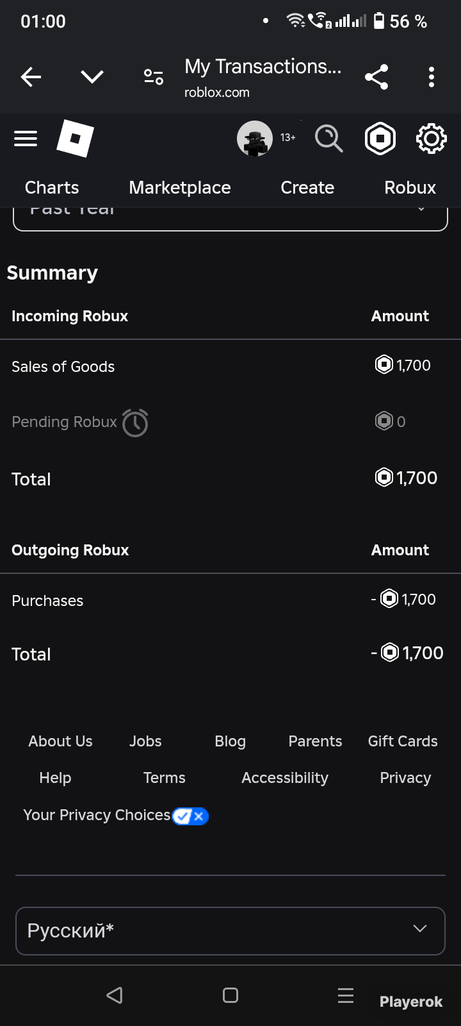Tap the browser share icon

376,77
